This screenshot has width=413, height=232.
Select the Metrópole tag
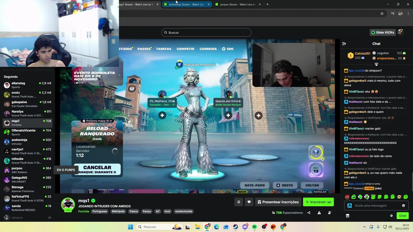coord(118,211)
